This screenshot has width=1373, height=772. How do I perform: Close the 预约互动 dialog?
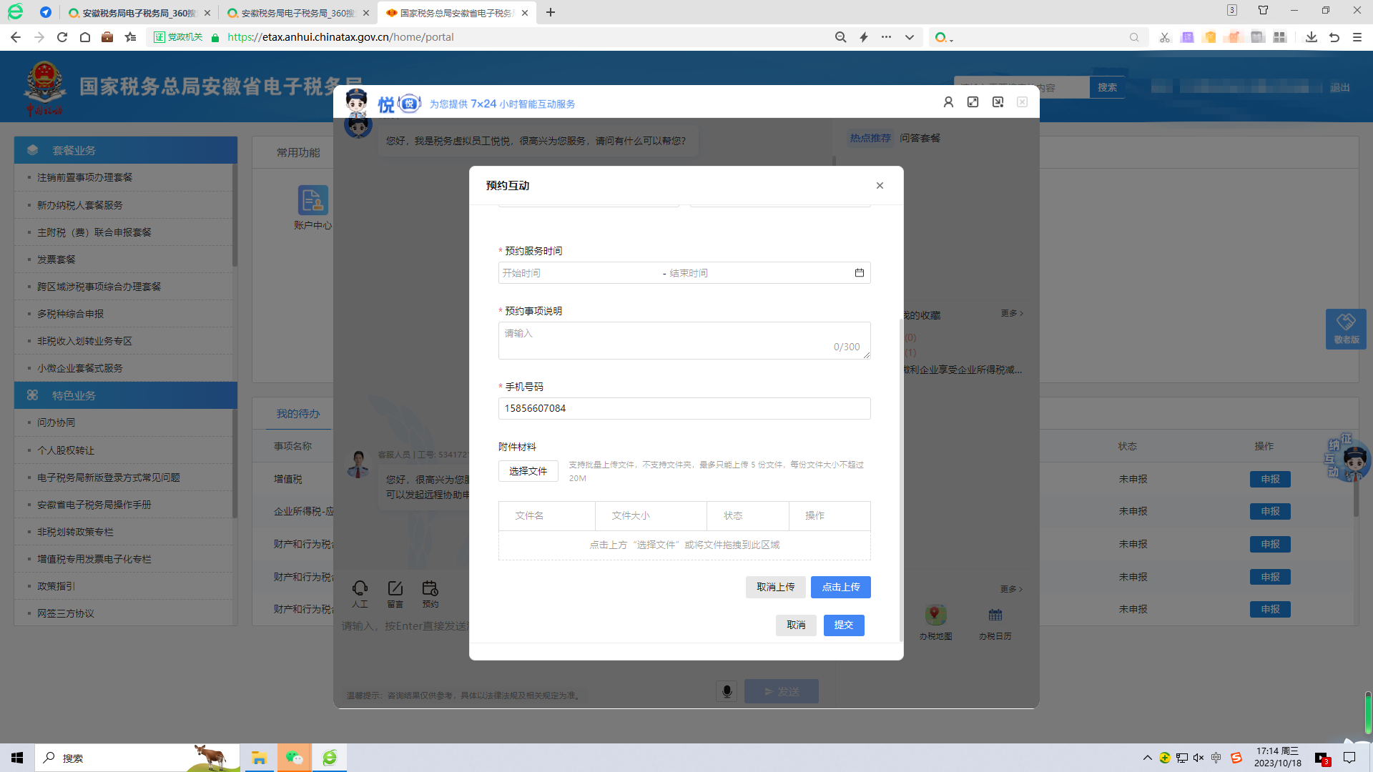[880, 186]
